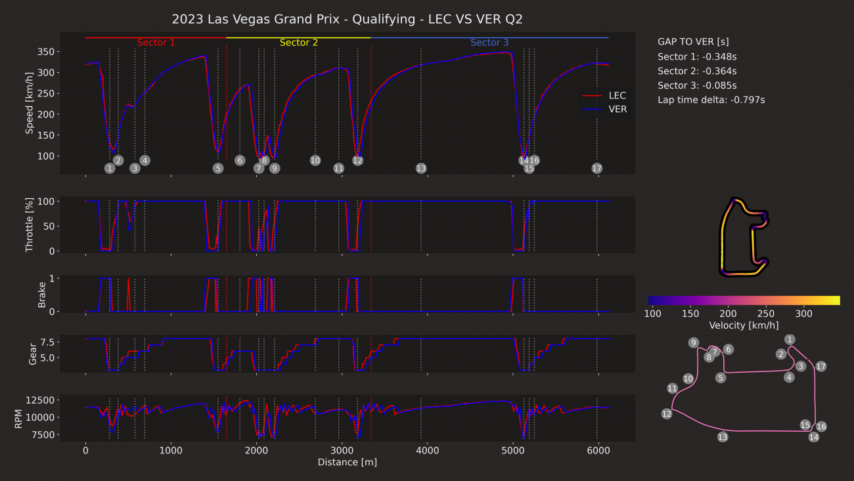
Task: Click turn 5 circle on the track map
Action: pos(721,378)
